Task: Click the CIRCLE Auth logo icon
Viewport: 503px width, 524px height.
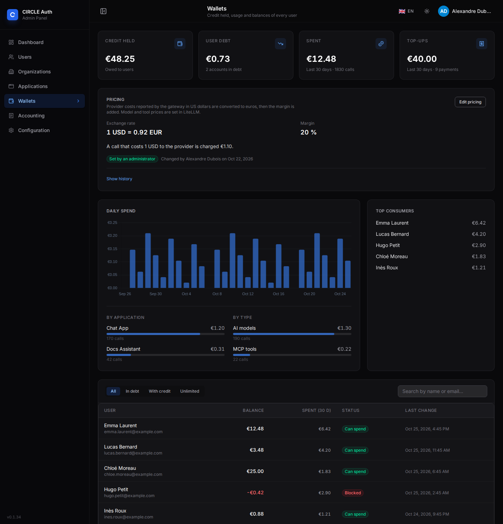Action: tap(13, 15)
